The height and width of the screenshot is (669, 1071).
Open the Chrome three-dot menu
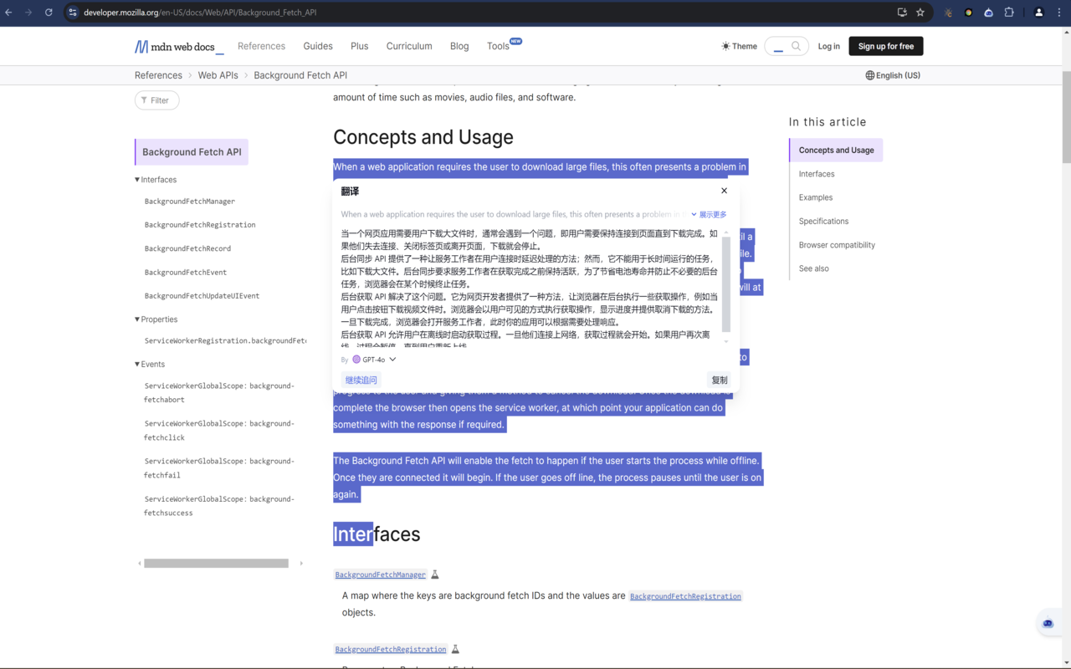pyautogui.click(x=1059, y=13)
